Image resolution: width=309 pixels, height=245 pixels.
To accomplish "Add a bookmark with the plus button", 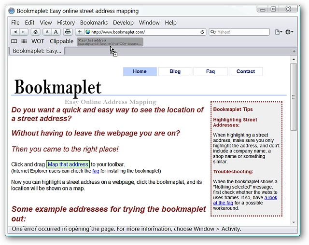I will [x=80, y=32].
